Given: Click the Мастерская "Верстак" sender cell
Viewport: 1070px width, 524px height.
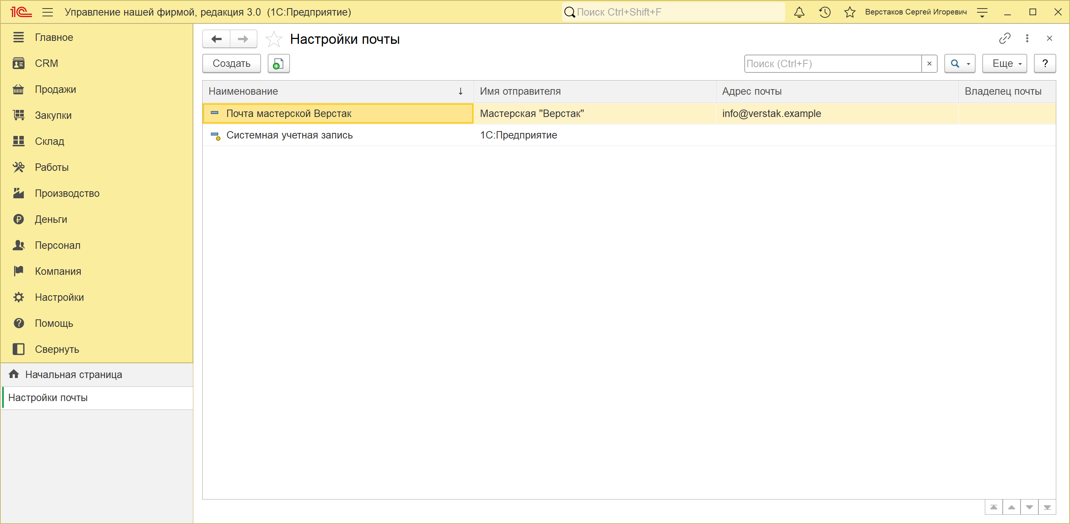Looking at the screenshot, I should [595, 114].
